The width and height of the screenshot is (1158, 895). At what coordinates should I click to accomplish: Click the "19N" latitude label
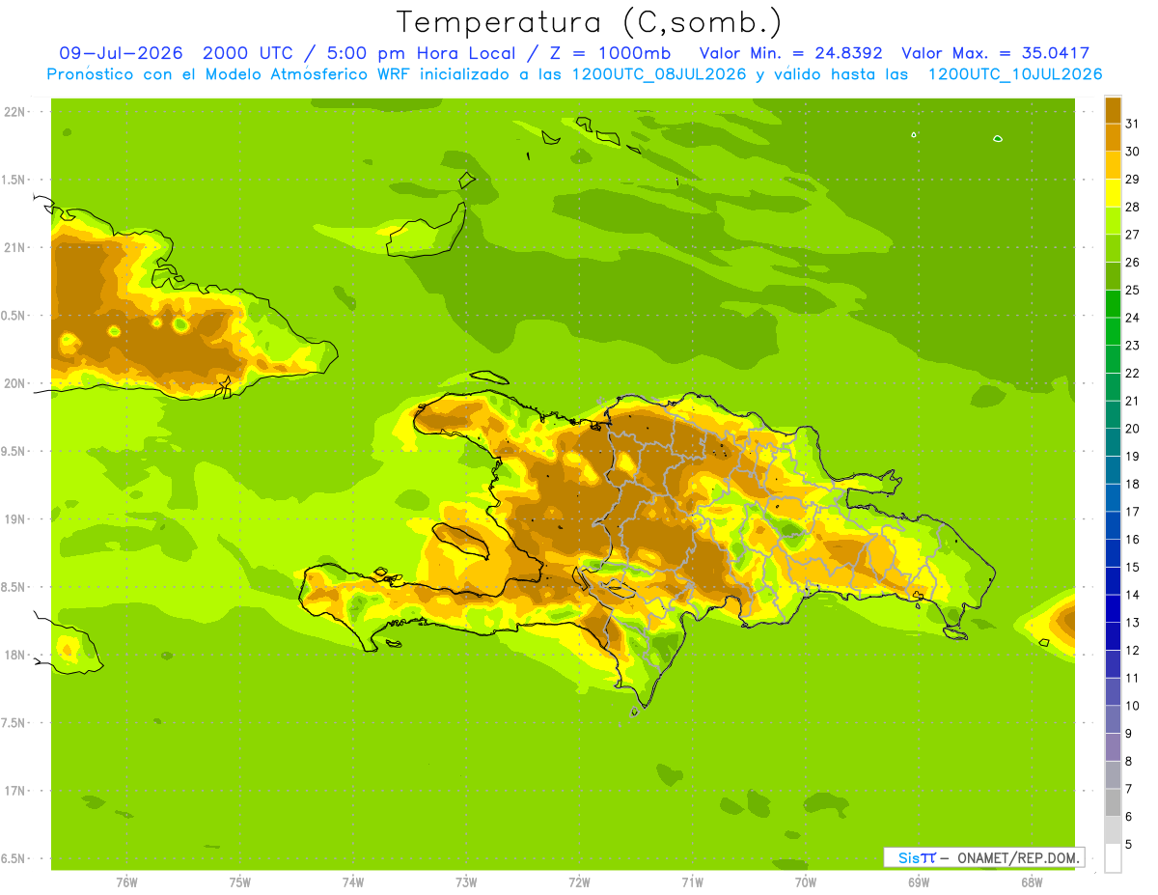[15, 519]
